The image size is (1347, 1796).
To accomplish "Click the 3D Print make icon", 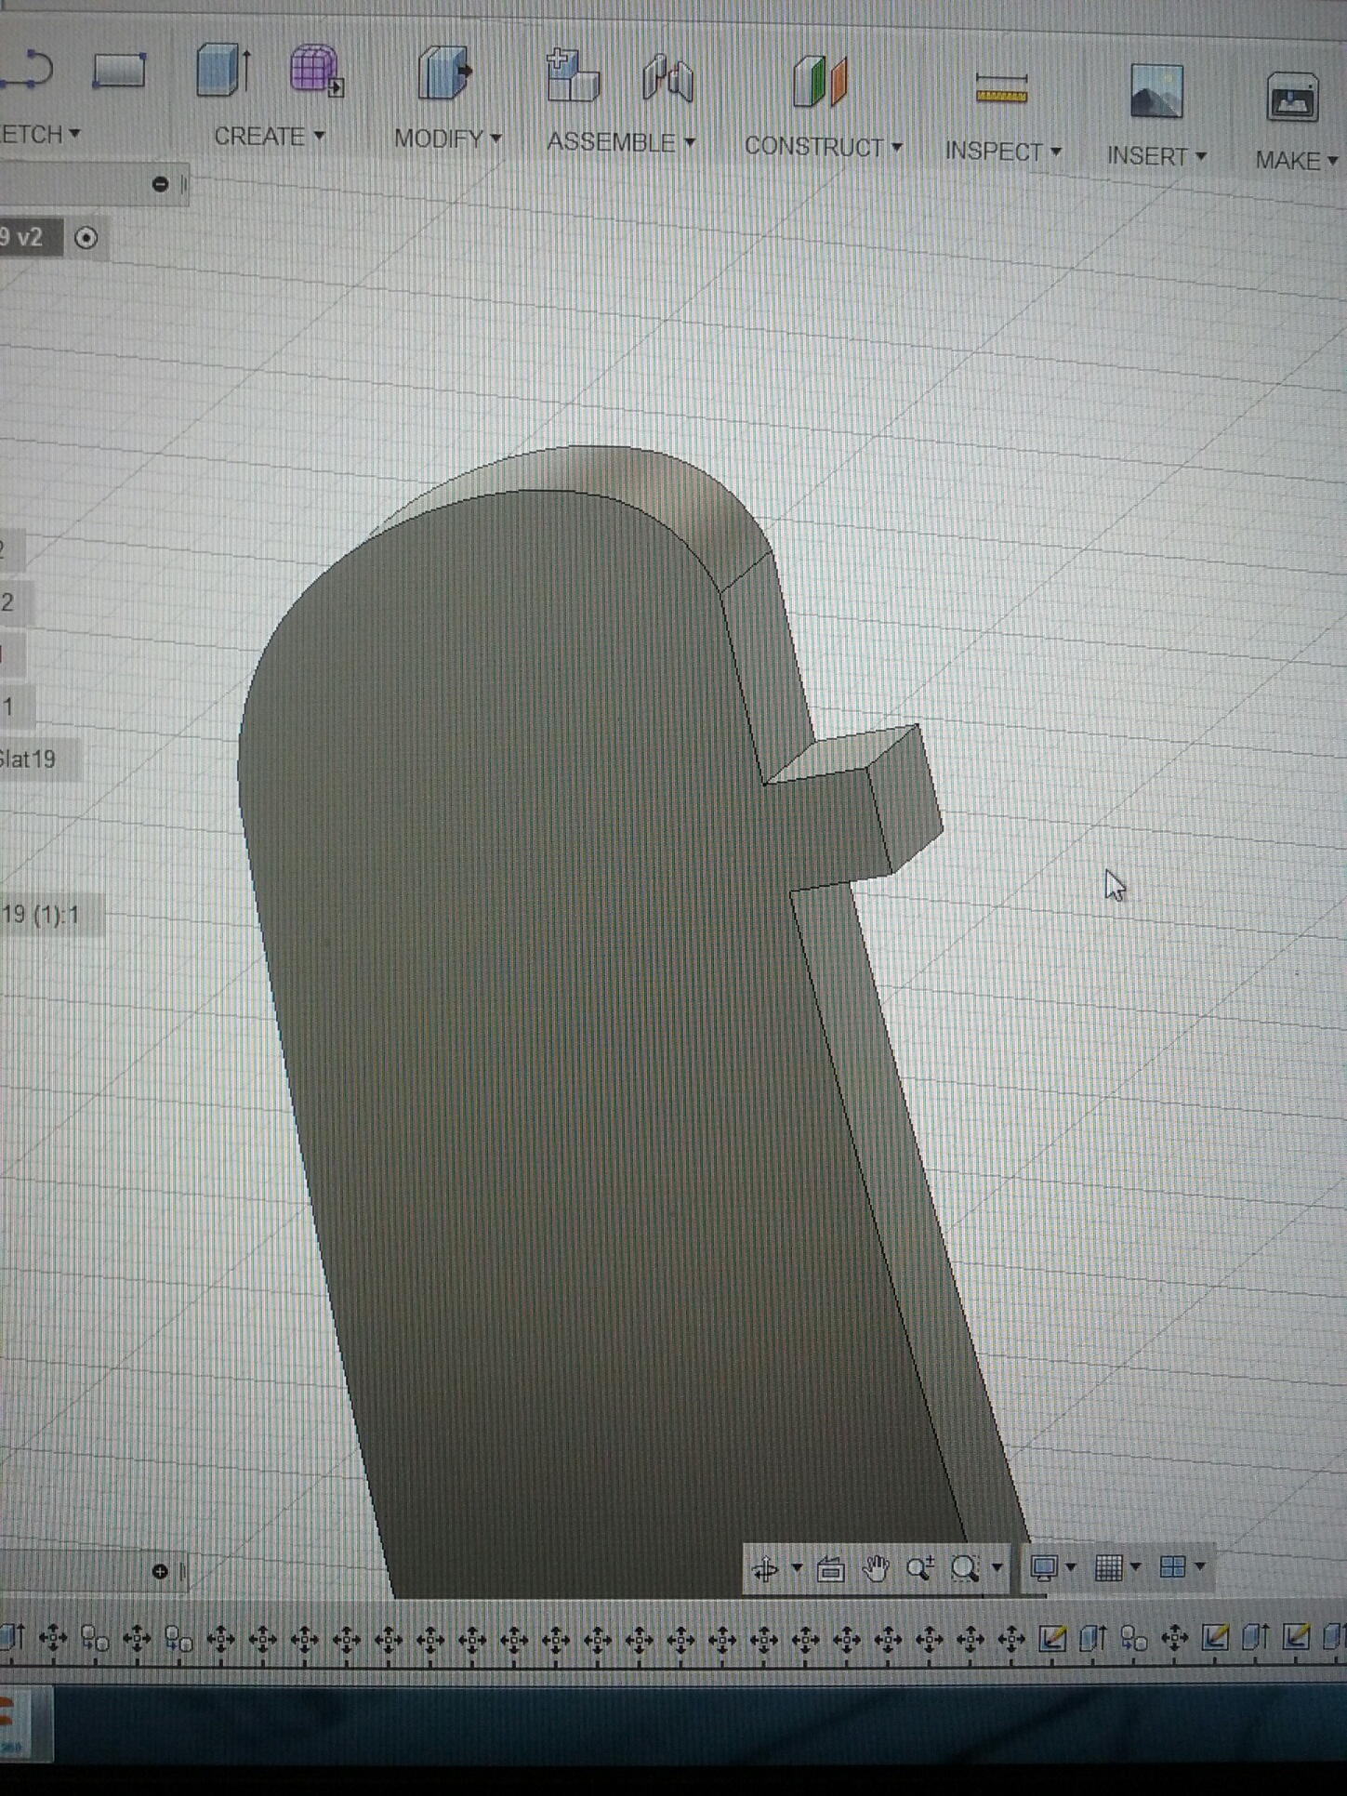I will (1292, 97).
